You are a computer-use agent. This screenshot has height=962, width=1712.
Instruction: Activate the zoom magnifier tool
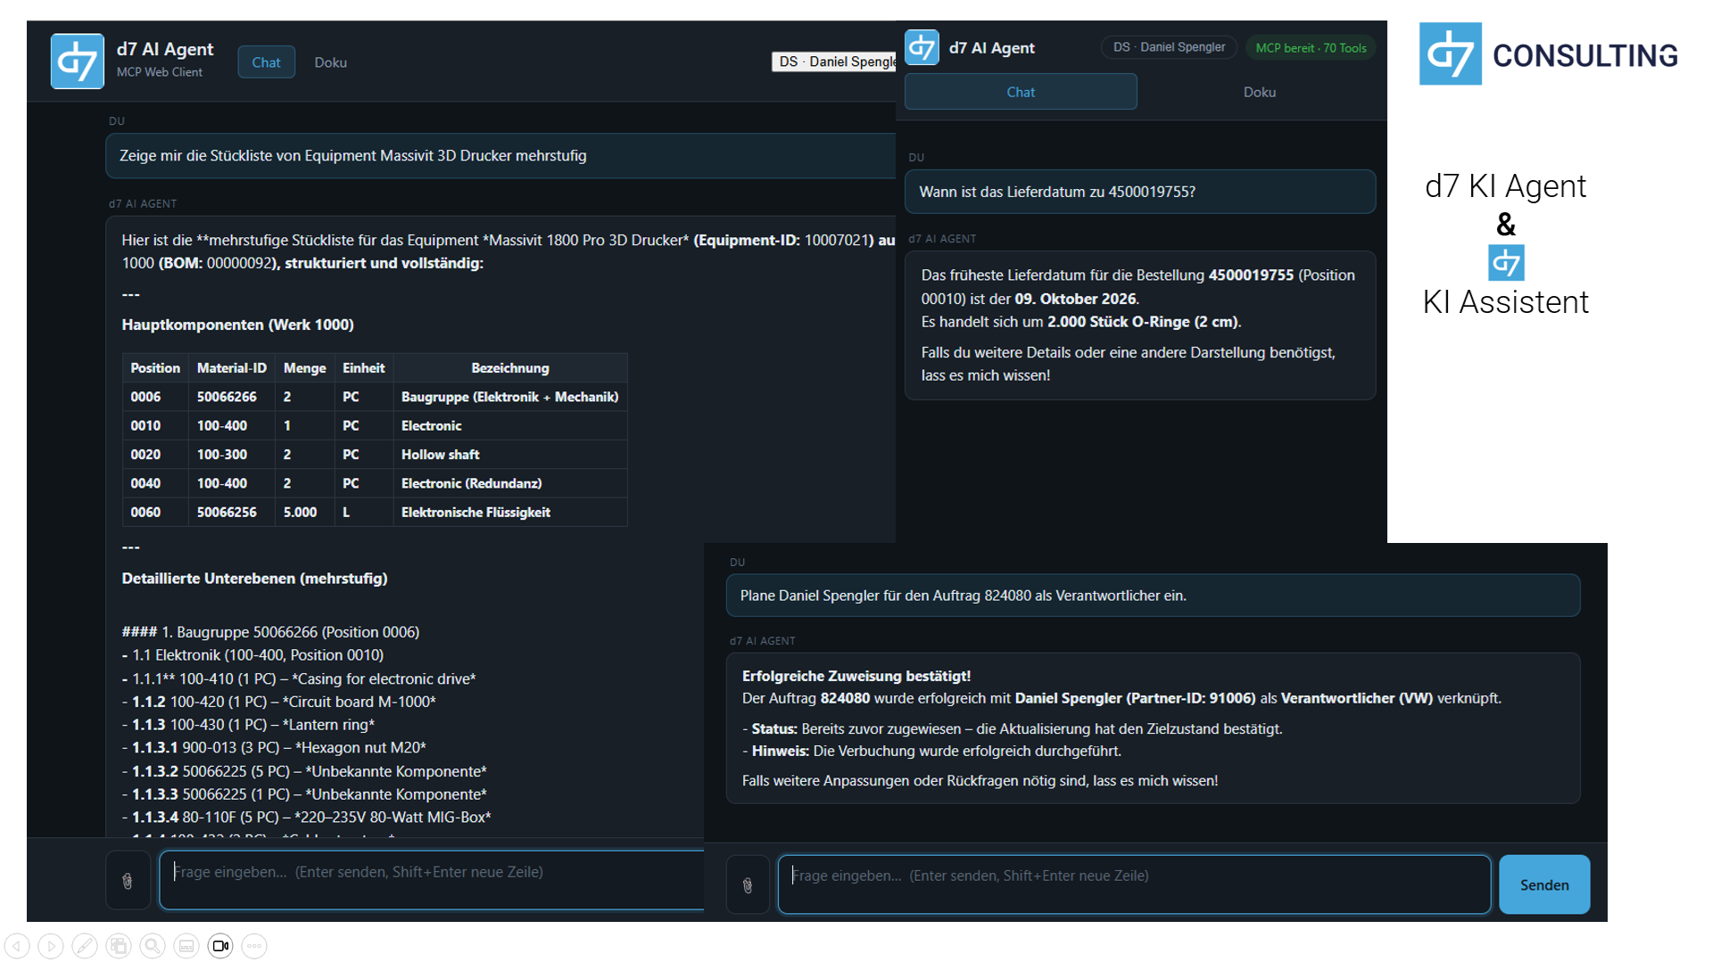coord(153,946)
